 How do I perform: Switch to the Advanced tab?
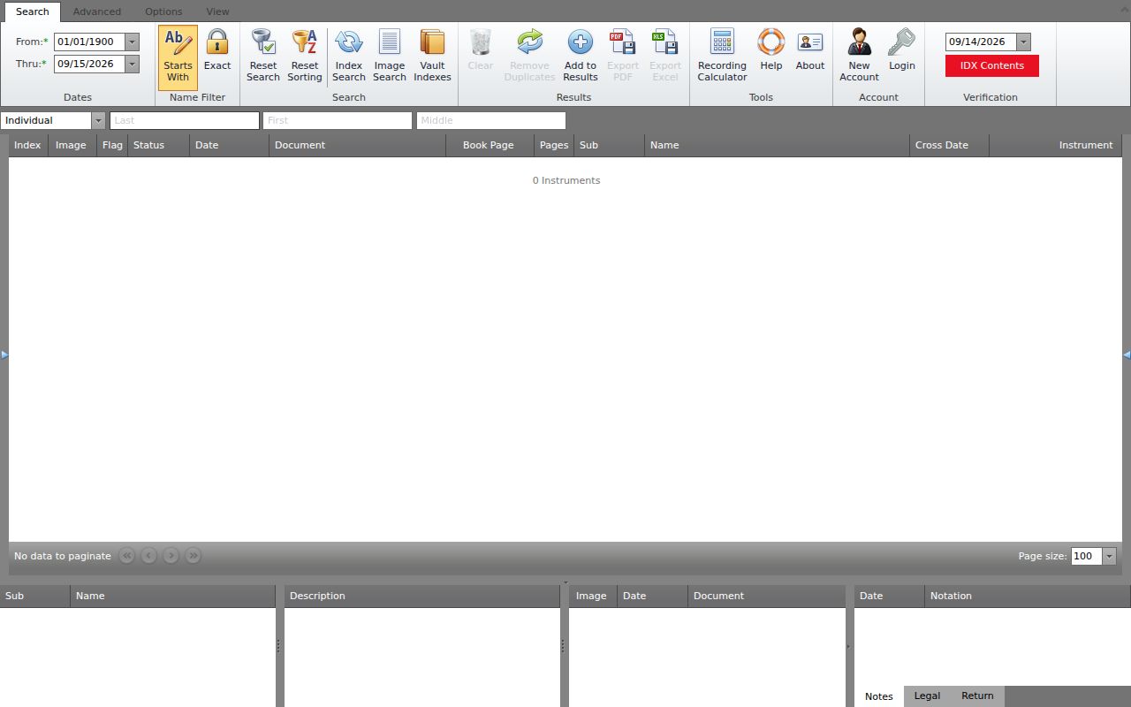pyautogui.click(x=97, y=11)
